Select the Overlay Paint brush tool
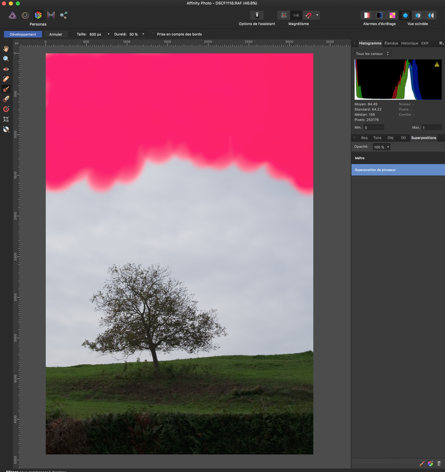This screenshot has height=472, width=445. (6, 89)
